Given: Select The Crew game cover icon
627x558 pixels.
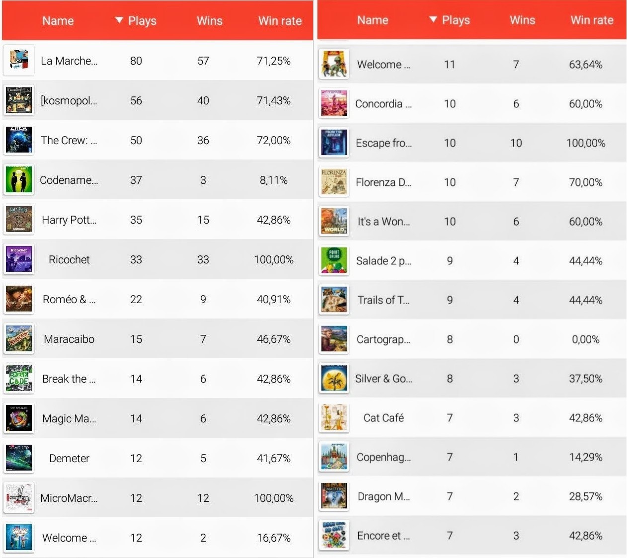Looking at the screenshot, I should [x=19, y=140].
